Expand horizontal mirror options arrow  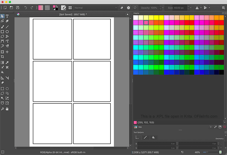coord(201,8)
